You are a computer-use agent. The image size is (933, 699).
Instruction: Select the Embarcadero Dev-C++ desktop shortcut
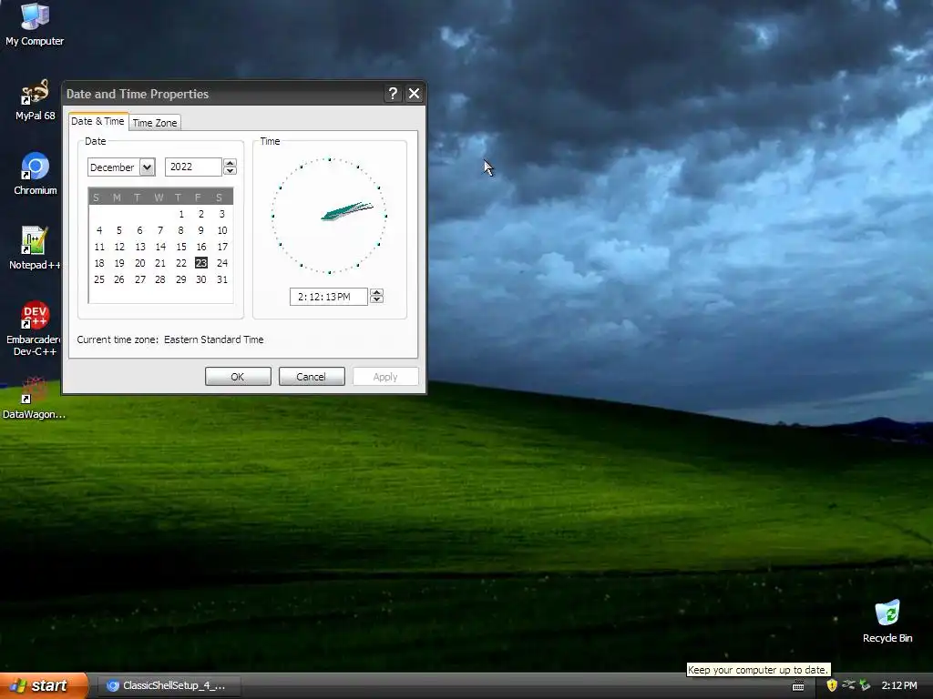tap(35, 328)
